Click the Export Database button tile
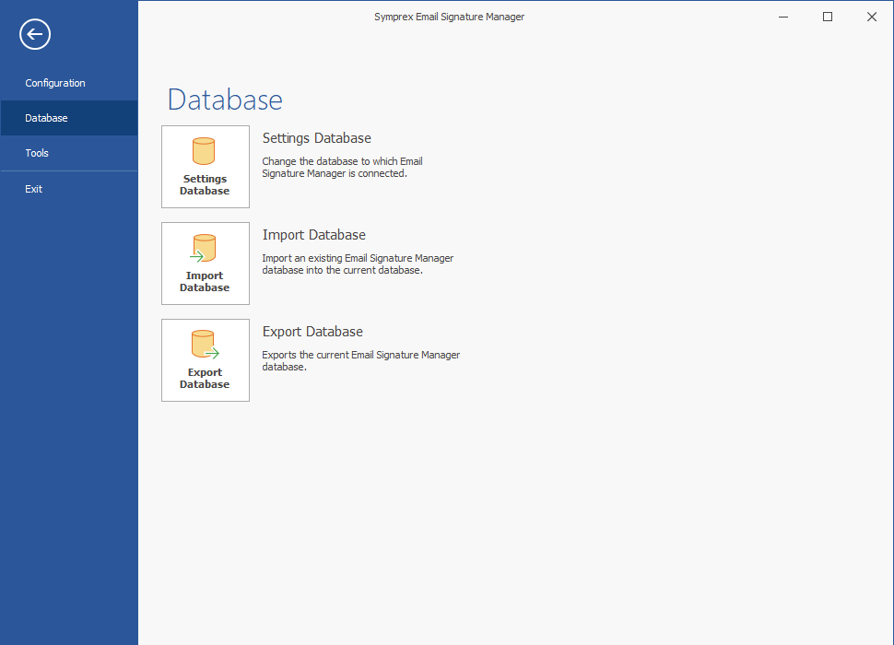This screenshot has width=894, height=645. pyautogui.click(x=206, y=360)
